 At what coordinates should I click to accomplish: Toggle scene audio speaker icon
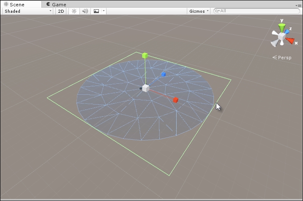[x=85, y=11]
